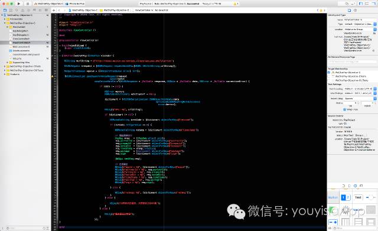Expand the Products folder
This screenshot has height=231, width=378.
click(x=5, y=74)
